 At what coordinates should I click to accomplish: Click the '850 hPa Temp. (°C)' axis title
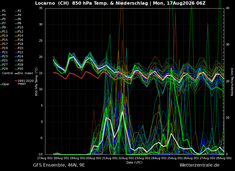[x=36, y=82]
